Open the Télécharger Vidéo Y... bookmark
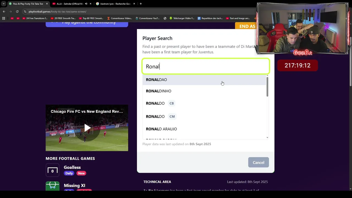The image size is (352, 198). 182,18
